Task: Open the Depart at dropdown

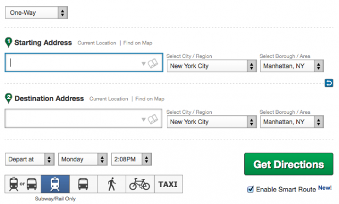Action: (30, 159)
